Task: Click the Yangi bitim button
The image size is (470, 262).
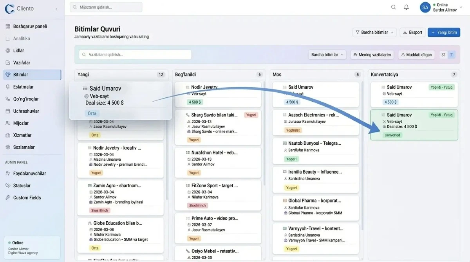Action: [444, 32]
